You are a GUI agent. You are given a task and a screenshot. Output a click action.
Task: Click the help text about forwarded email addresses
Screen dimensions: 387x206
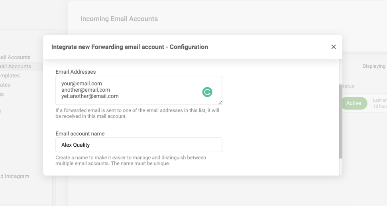(x=137, y=113)
